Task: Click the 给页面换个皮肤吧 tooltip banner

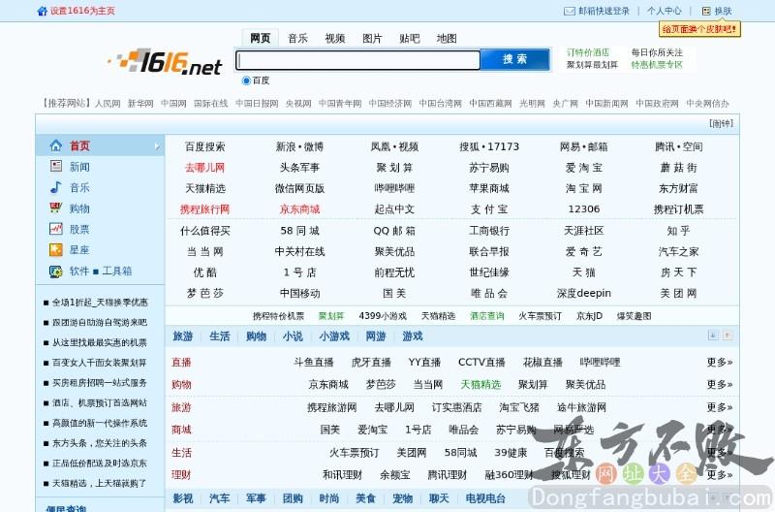Action: click(x=699, y=29)
